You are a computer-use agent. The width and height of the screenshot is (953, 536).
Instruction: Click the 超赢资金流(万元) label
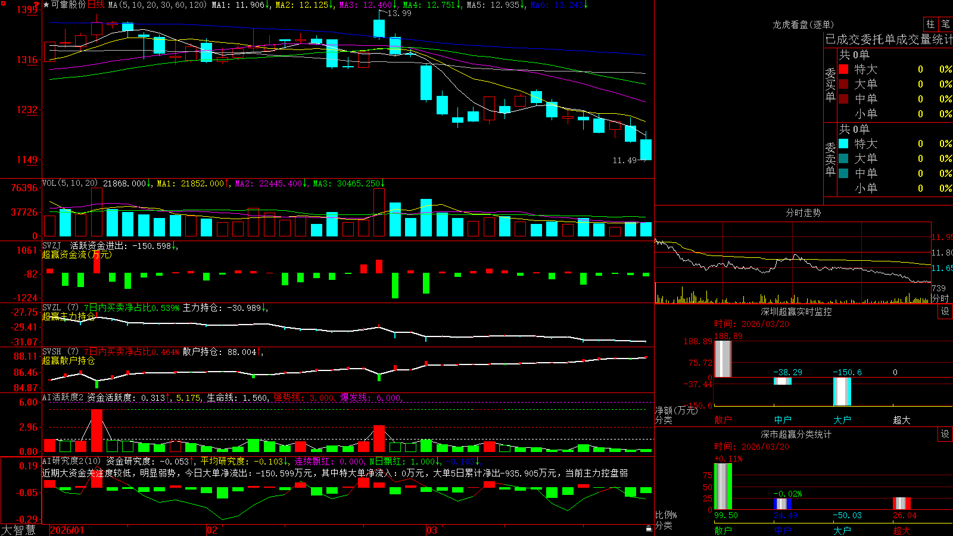point(76,254)
